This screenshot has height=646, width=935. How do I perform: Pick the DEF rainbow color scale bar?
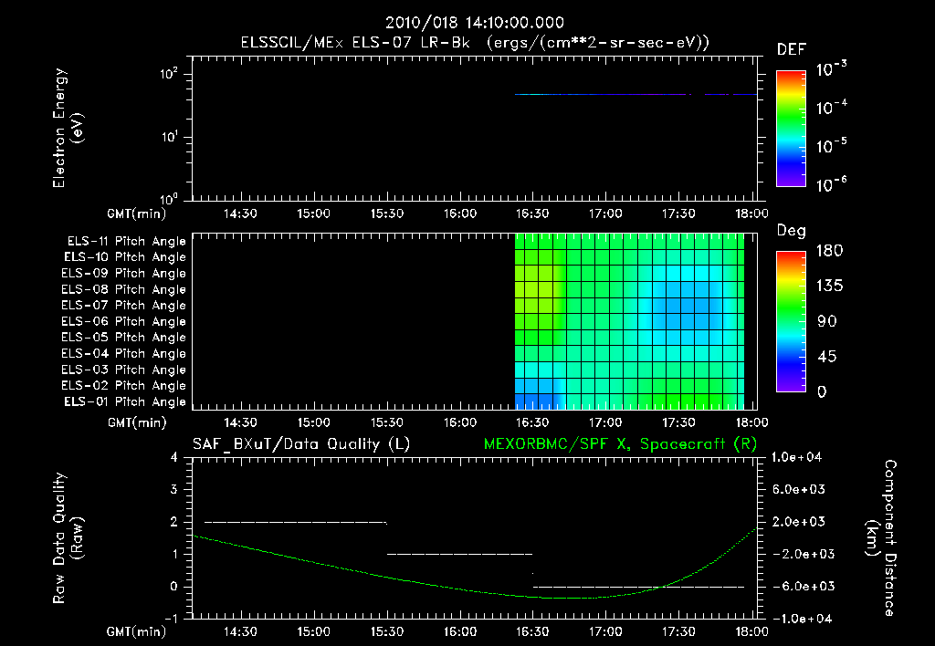tap(791, 128)
